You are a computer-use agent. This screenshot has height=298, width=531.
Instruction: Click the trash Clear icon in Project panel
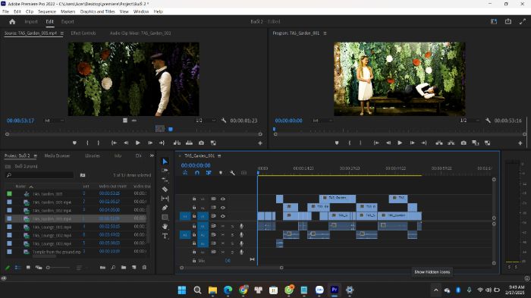click(x=144, y=268)
